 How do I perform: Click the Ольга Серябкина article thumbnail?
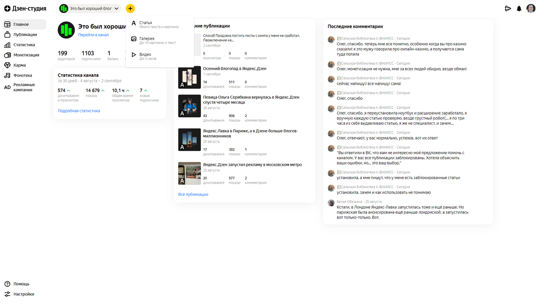click(x=189, y=106)
